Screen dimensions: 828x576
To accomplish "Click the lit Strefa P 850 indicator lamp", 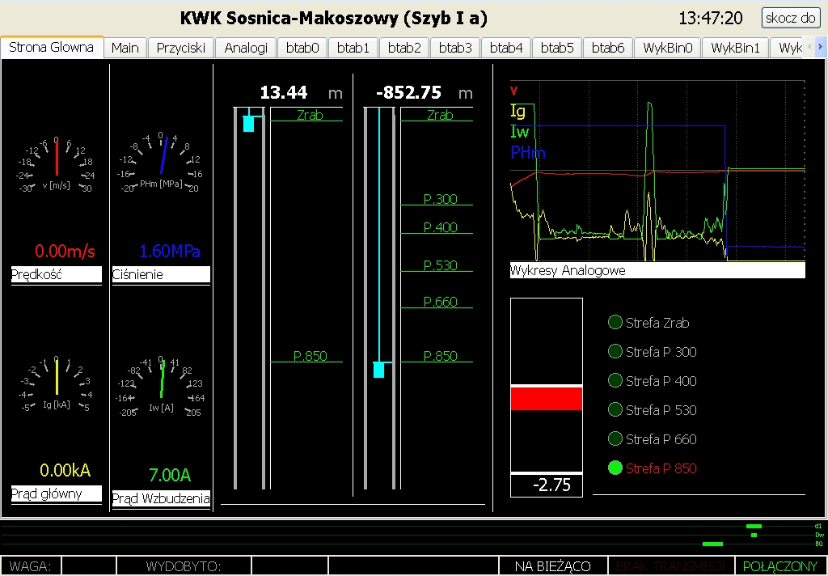I will pos(615,468).
